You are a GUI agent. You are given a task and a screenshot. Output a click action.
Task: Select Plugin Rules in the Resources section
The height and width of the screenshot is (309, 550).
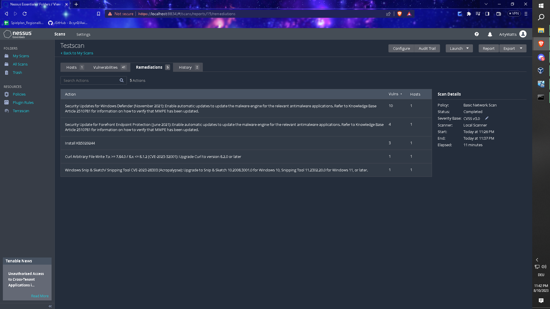point(23,102)
